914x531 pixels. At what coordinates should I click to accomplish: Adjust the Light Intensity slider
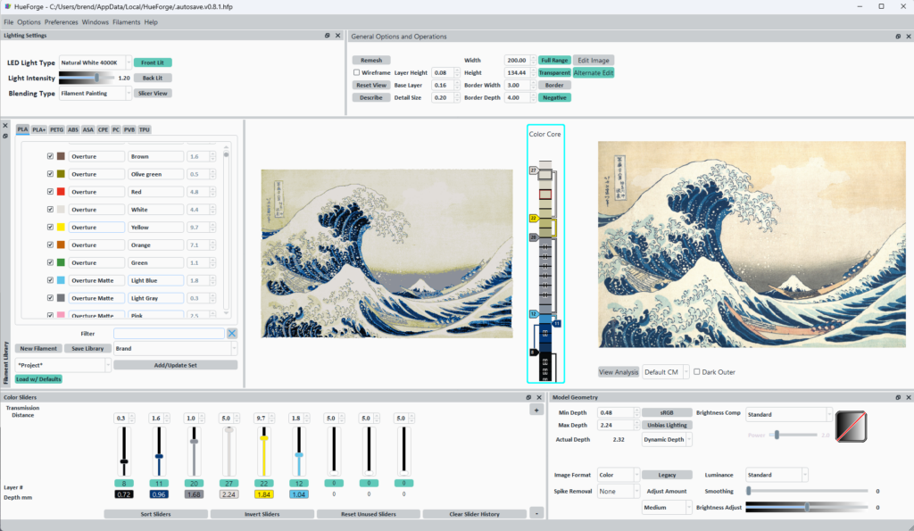tap(96, 78)
